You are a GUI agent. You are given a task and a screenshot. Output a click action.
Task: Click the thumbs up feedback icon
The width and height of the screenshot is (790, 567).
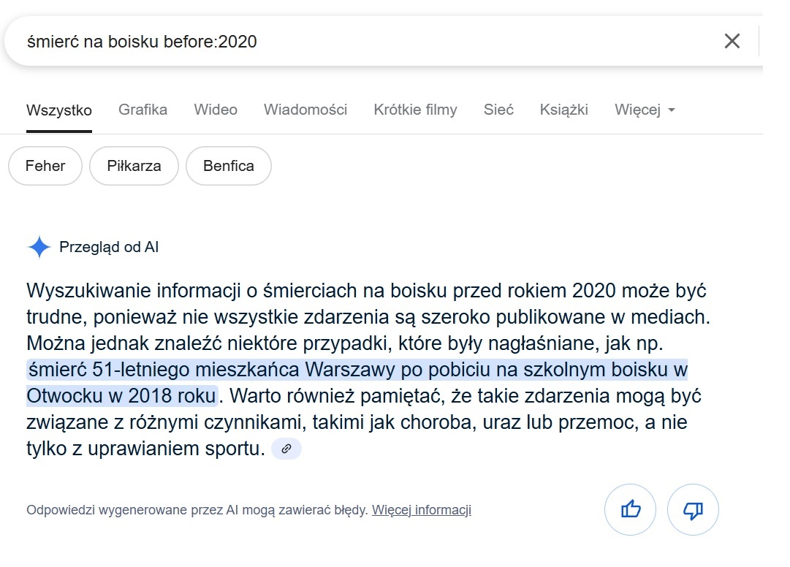[x=630, y=509]
